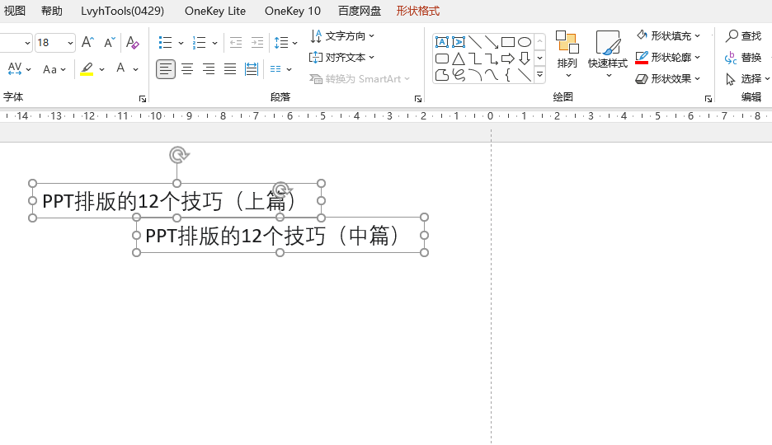Open the 对齐文本 align text menu
The width and height of the screenshot is (772, 445).
[x=342, y=58]
